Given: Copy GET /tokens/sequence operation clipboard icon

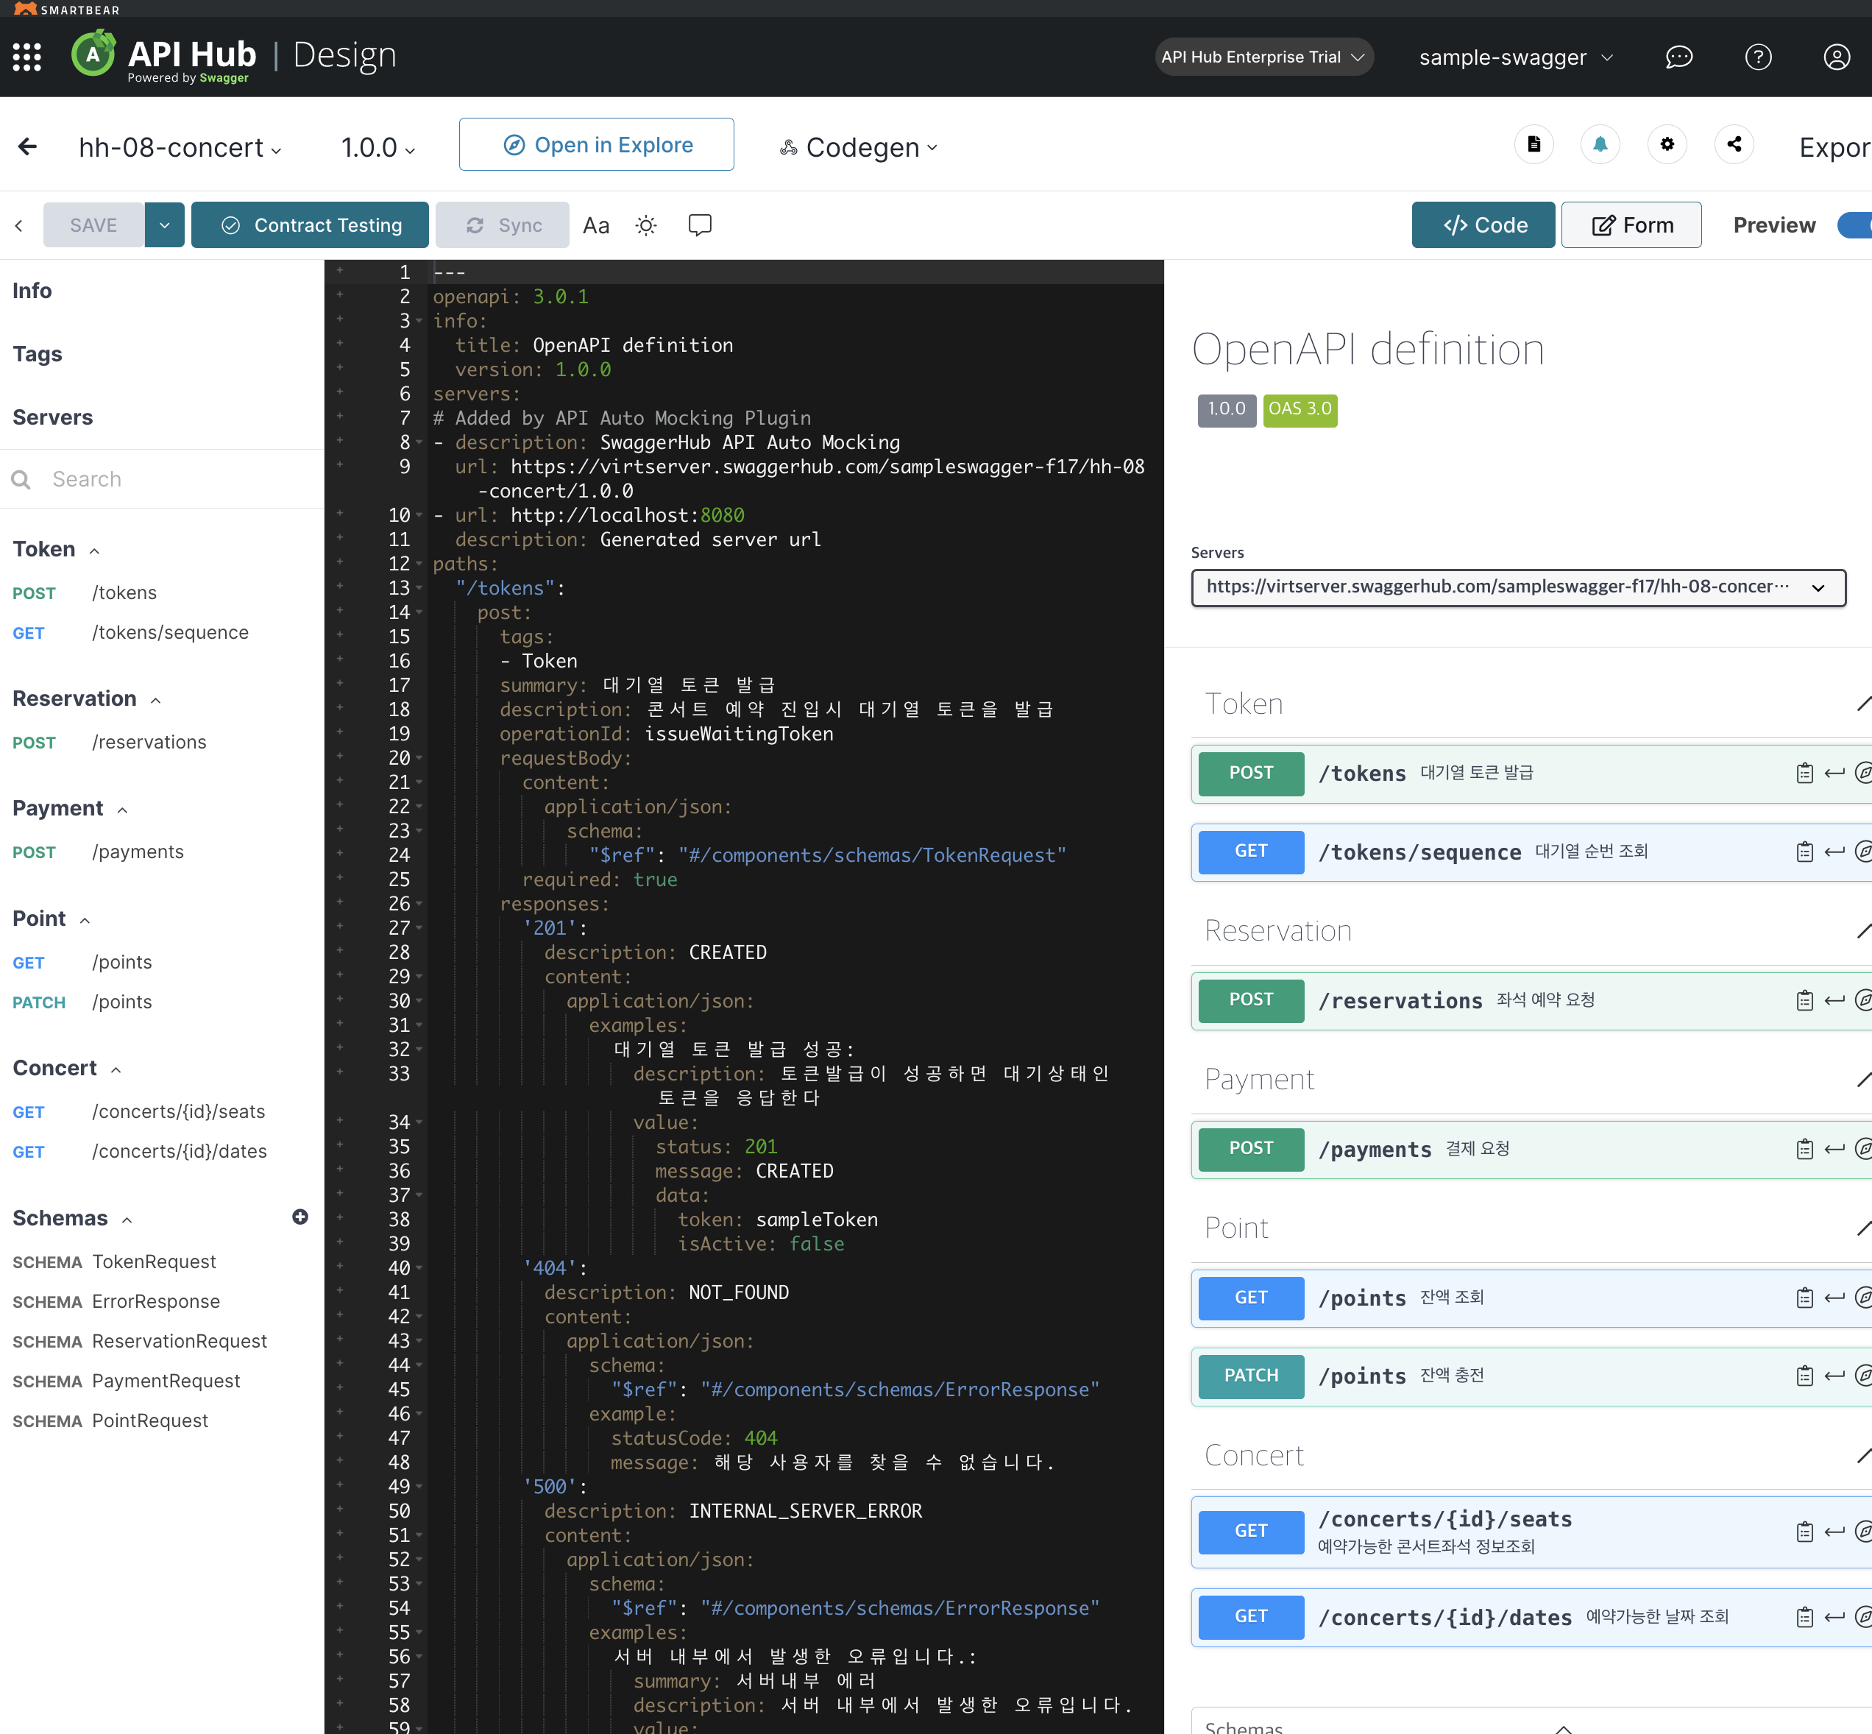Looking at the screenshot, I should click(x=1804, y=852).
